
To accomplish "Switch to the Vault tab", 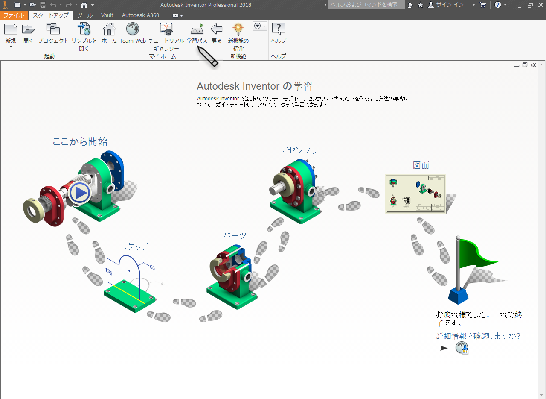I will (x=107, y=15).
